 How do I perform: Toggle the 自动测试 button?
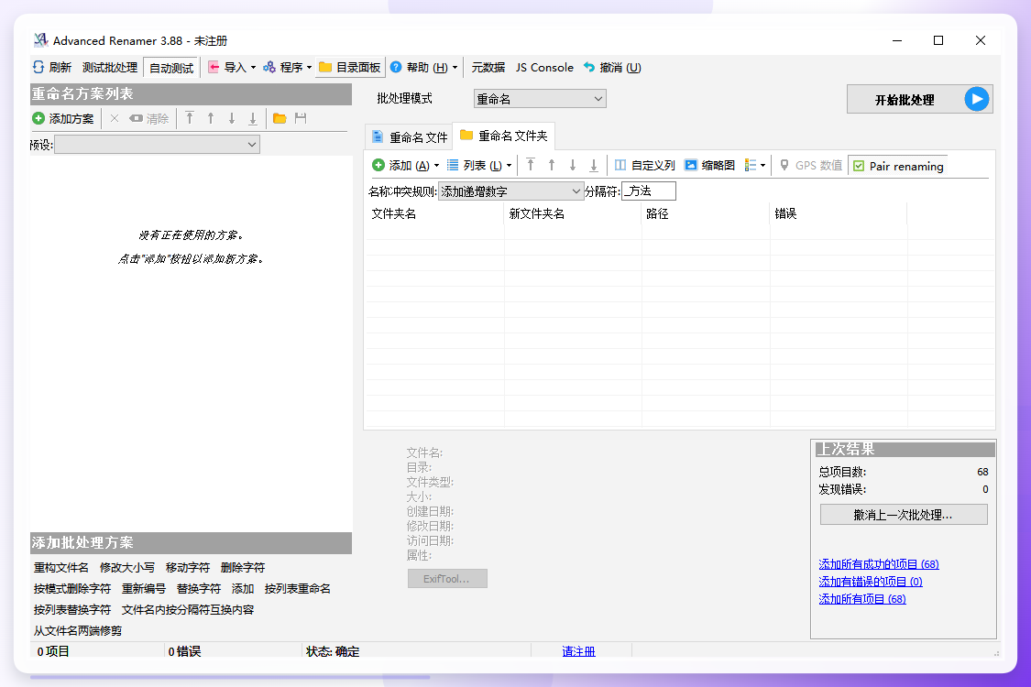click(171, 68)
